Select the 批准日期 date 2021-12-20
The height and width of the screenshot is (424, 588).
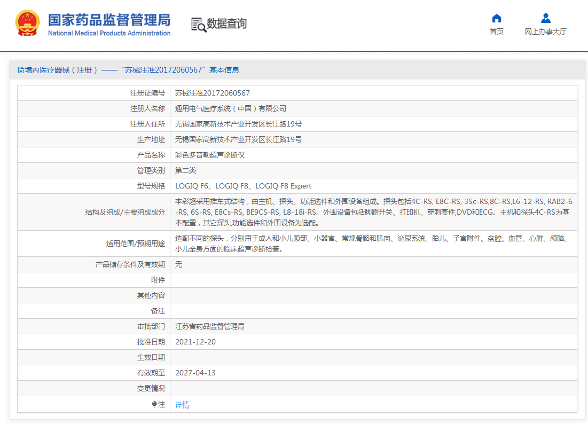pyautogui.click(x=195, y=341)
